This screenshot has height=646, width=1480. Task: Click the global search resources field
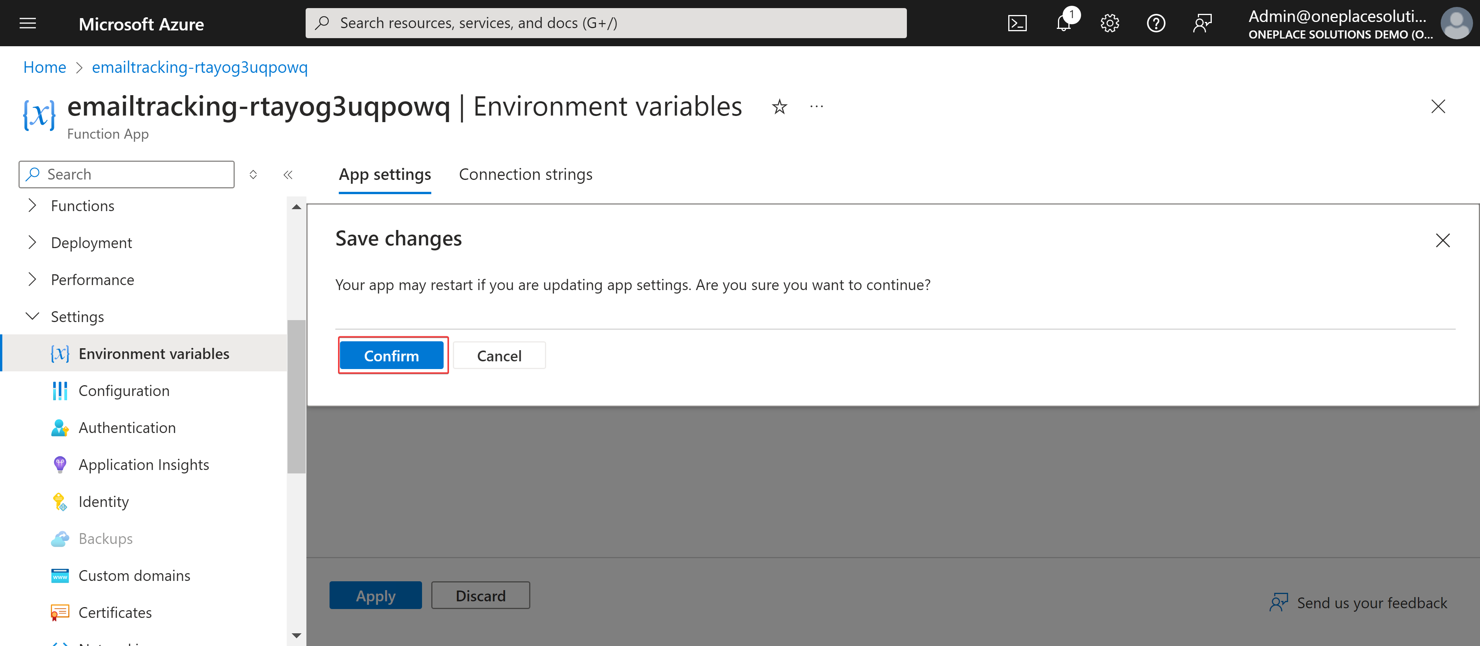coord(606,23)
